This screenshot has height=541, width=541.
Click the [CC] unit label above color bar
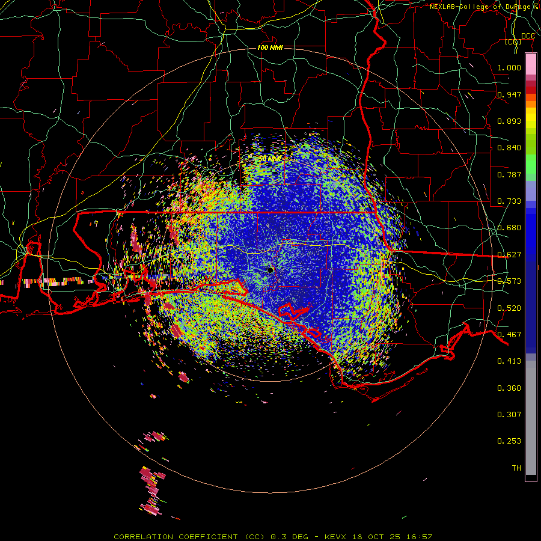513,42
